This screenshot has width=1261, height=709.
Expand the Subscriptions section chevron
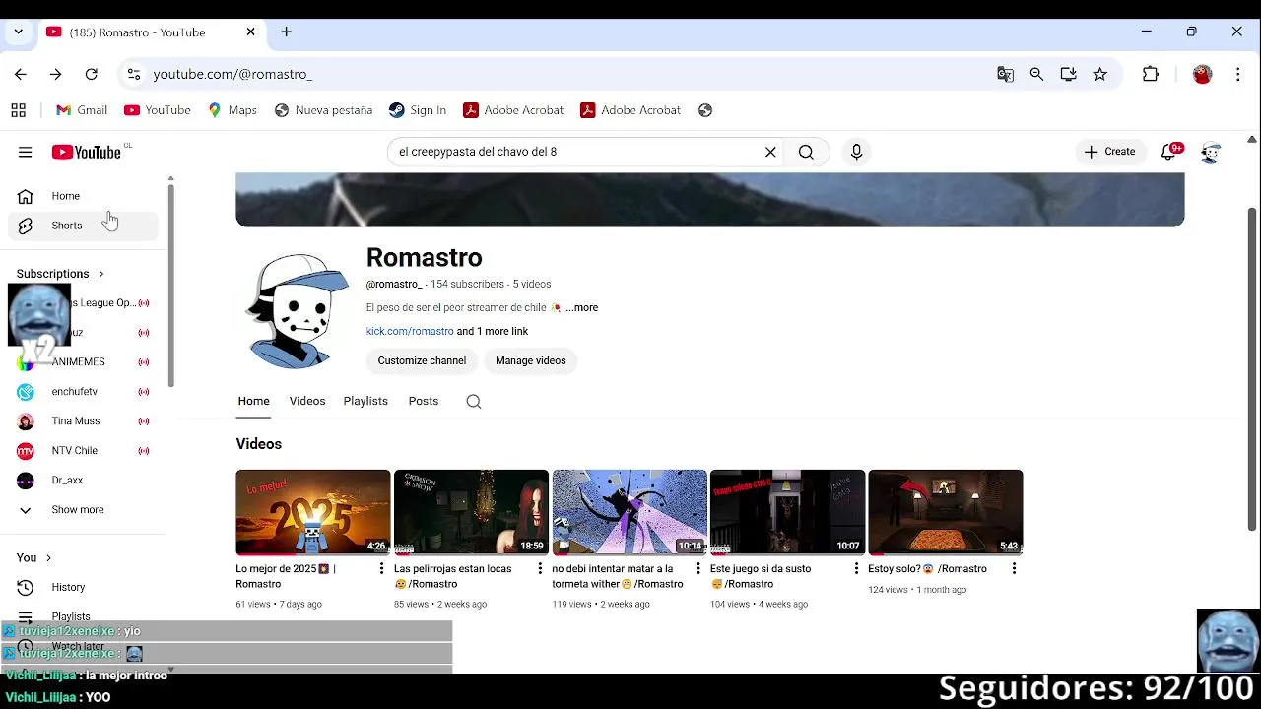point(100,274)
